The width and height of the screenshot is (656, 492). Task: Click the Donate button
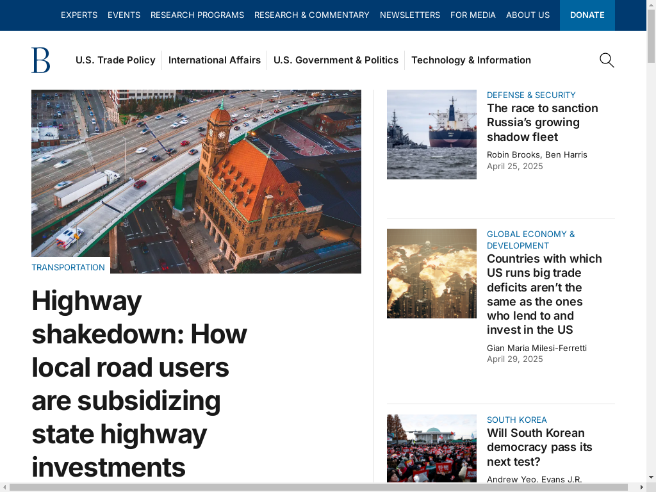tap(587, 15)
